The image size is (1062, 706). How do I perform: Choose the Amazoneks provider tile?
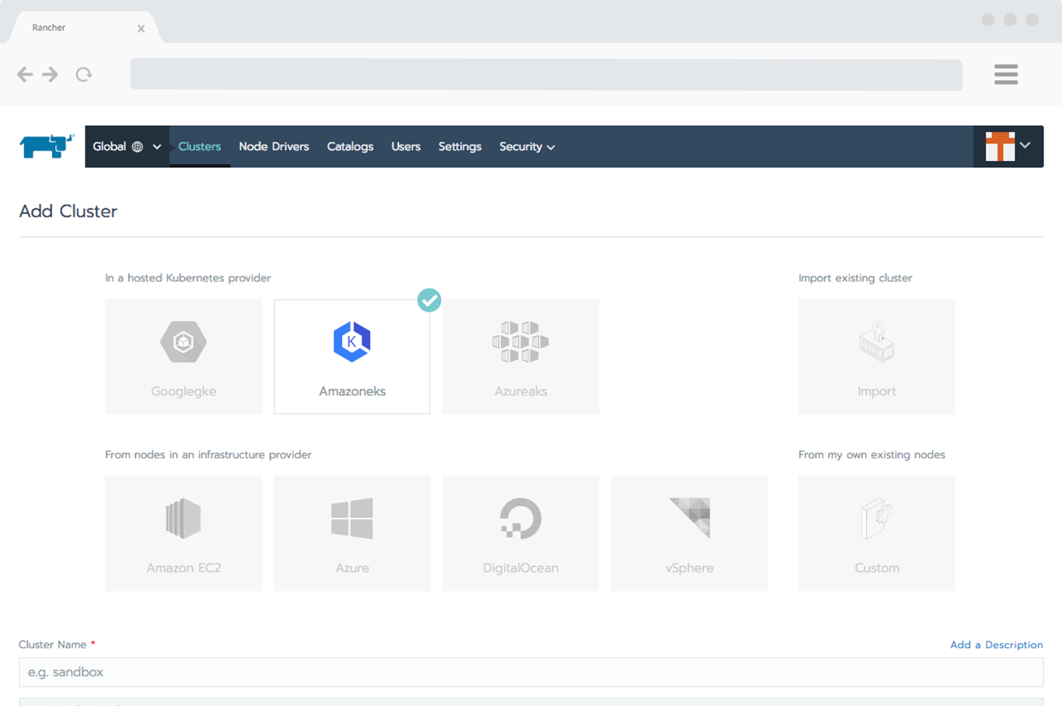(x=351, y=356)
